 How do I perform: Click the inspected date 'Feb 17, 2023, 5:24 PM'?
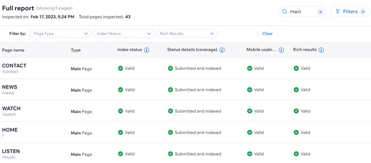(52, 17)
